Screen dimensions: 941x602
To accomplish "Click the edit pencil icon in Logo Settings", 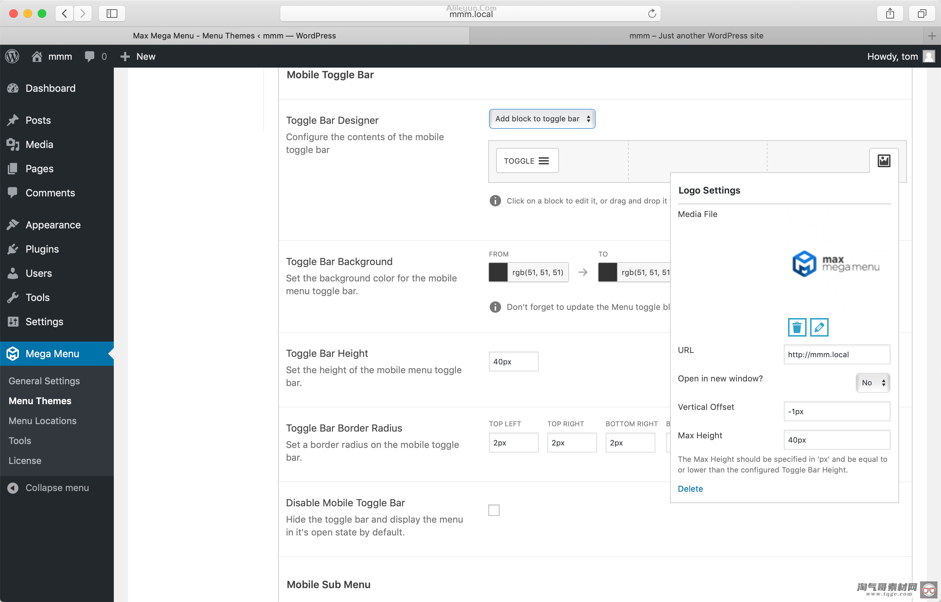I will pos(819,327).
